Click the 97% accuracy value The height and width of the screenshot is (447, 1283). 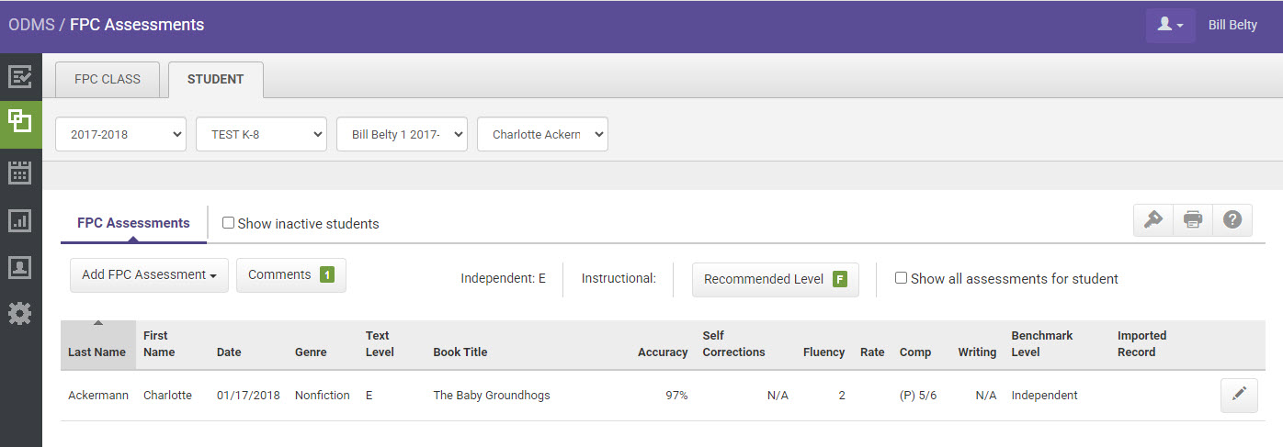pyautogui.click(x=676, y=395)
